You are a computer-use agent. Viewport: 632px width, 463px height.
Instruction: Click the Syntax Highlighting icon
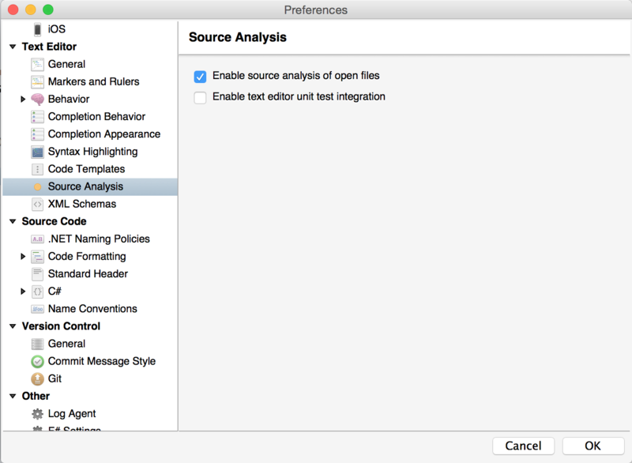point(37,152)
